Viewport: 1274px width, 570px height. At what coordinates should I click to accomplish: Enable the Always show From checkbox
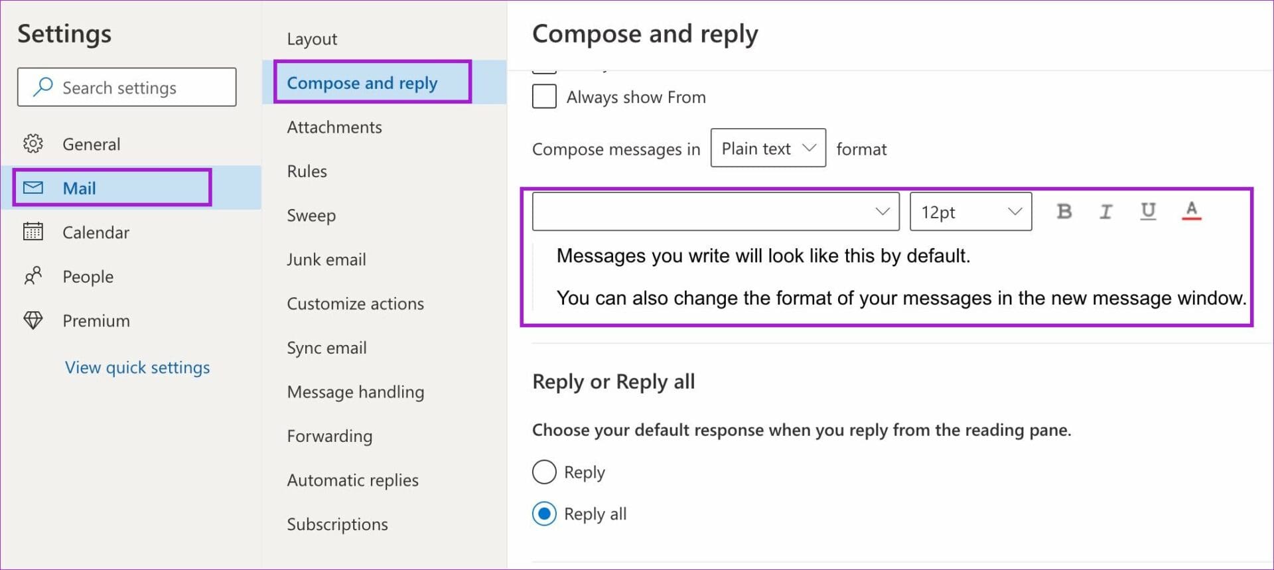pyautogui.click(x=544, y=97)
